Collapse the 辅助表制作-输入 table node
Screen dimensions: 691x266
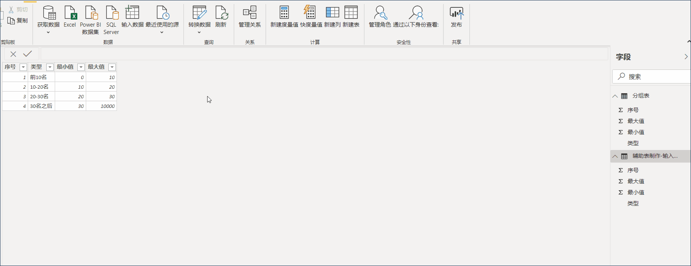(615, 156)
